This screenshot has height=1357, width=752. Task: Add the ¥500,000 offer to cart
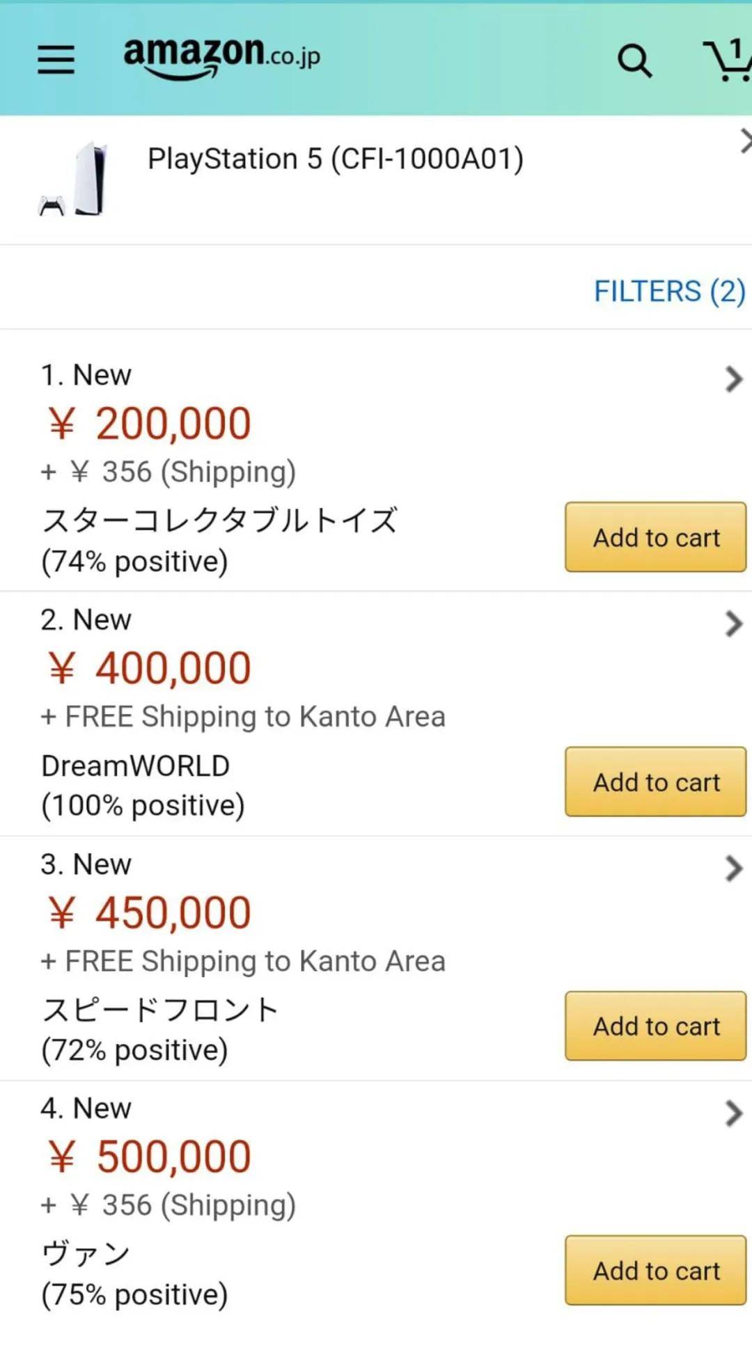pyautogui.click(x=655, y=1271)
